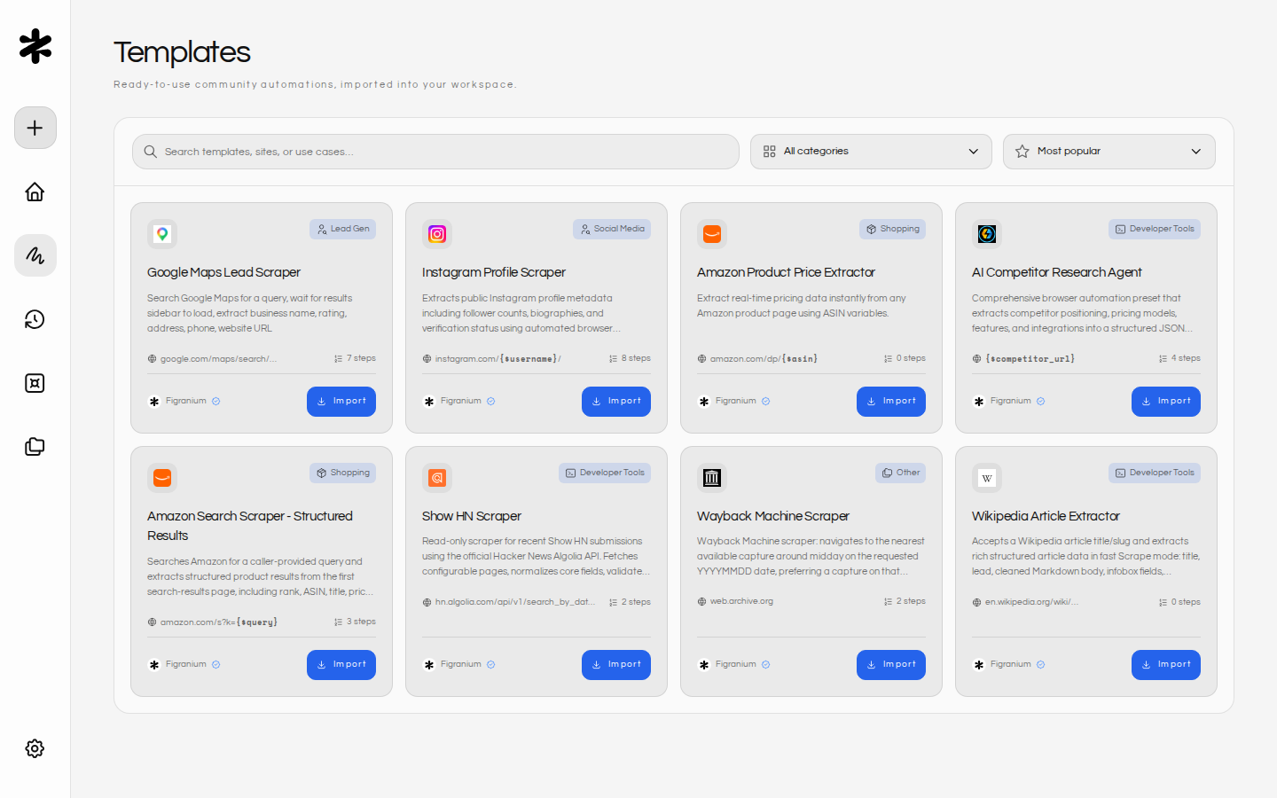This screenshot has height=798, width=1277.
Task: Open the stacked copies sidebar icon
Action: 35,447
